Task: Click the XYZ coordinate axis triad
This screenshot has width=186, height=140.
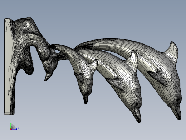Action: click(14, 125)
